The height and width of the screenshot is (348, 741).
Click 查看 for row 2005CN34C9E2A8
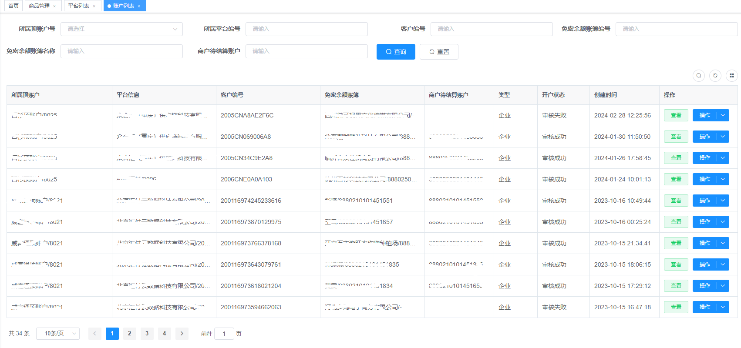(676, 158)
